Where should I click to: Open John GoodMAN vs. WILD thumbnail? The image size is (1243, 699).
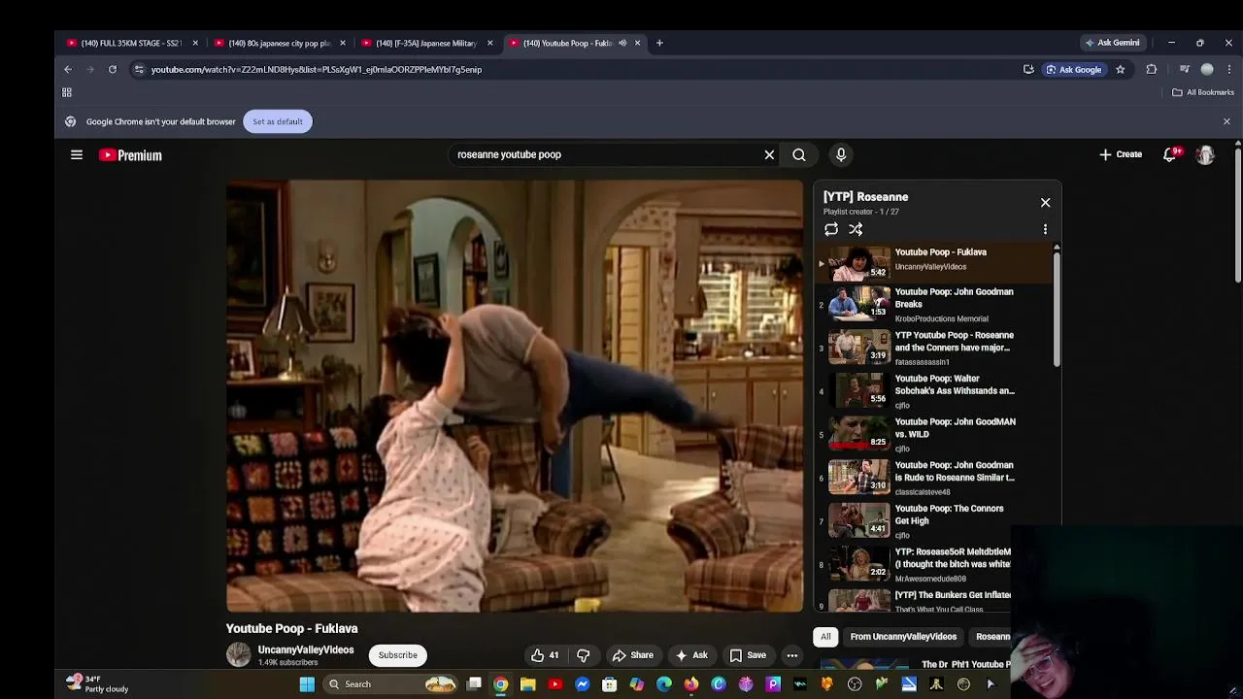pos(859,434)
